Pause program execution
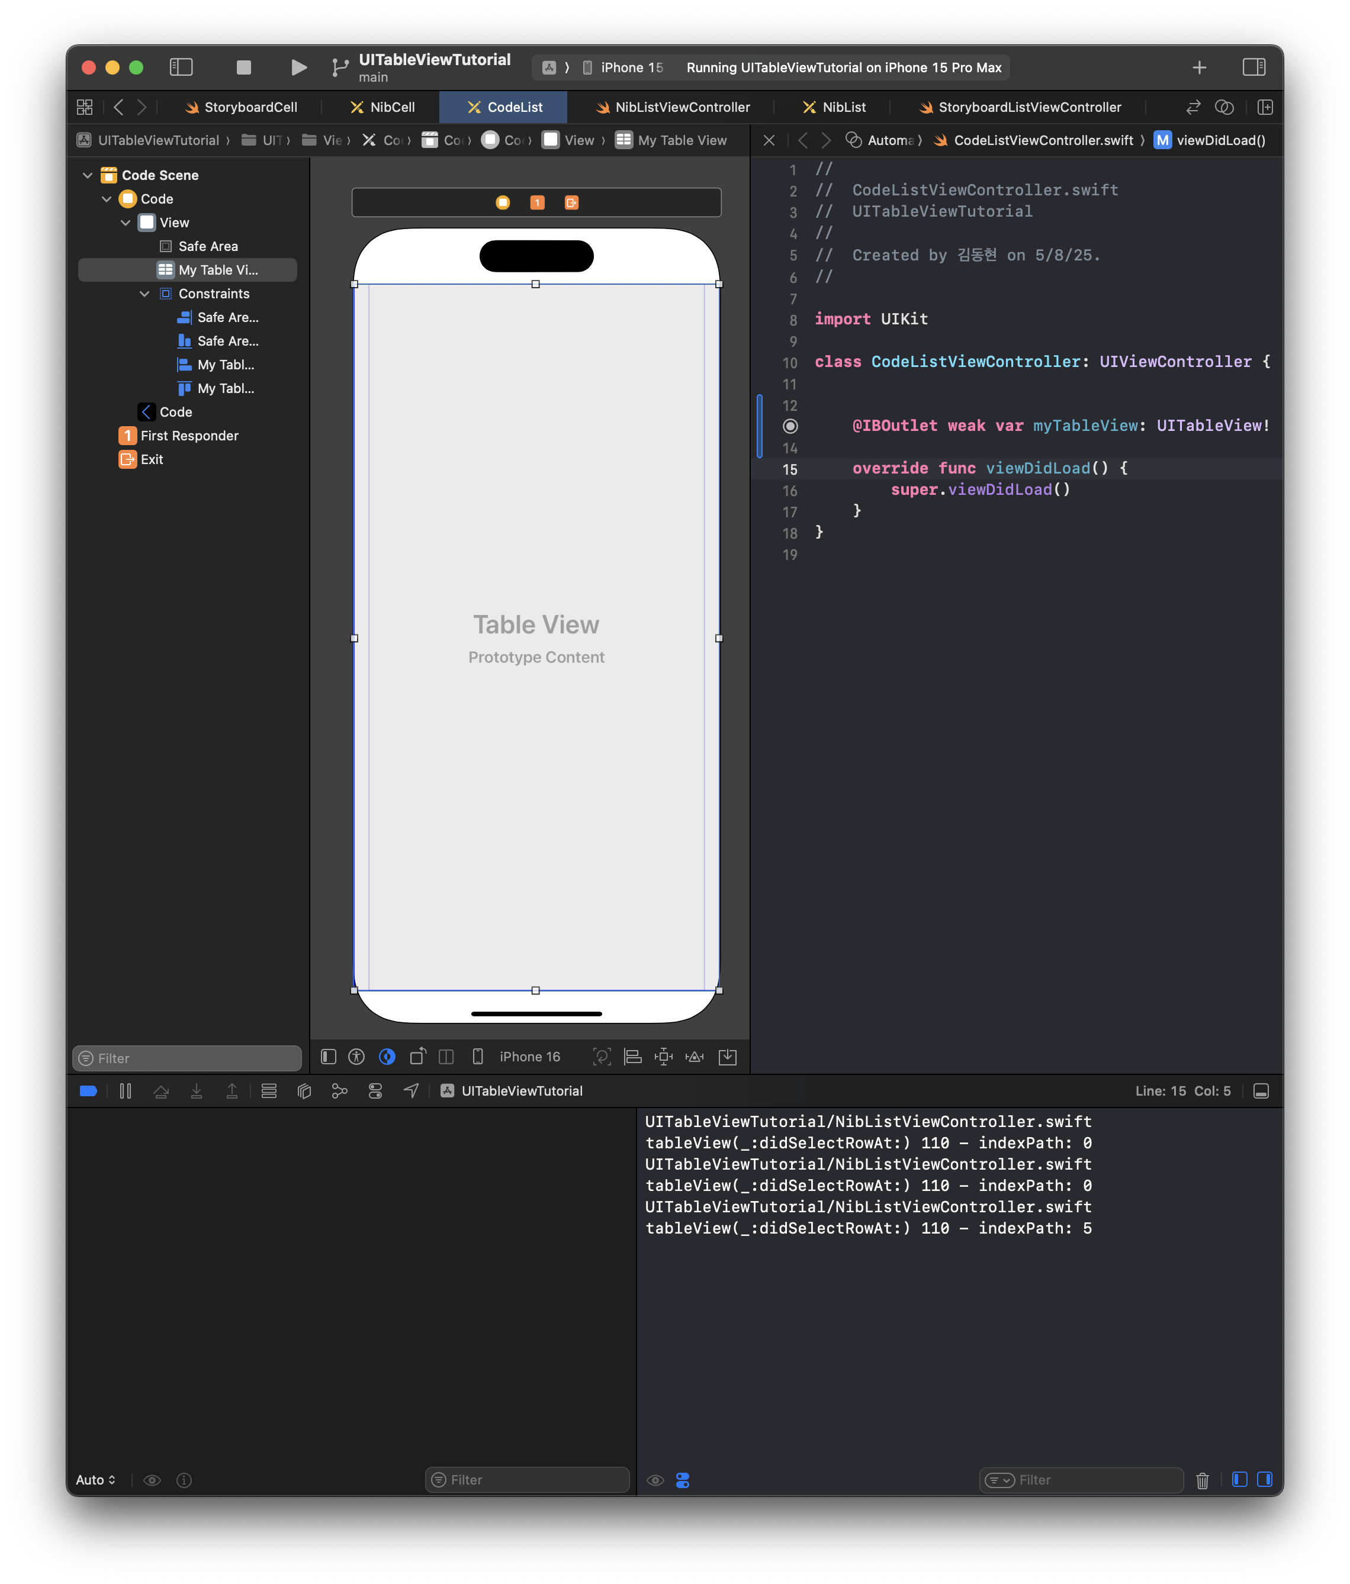This screenshot has height=1584, width=1350. point(126,1091)
